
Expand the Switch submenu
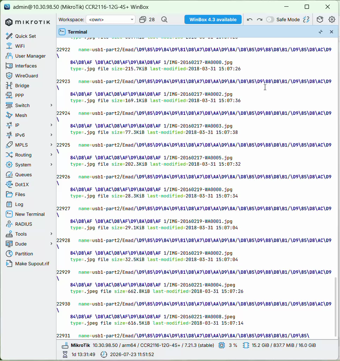[x=51, y=105]
